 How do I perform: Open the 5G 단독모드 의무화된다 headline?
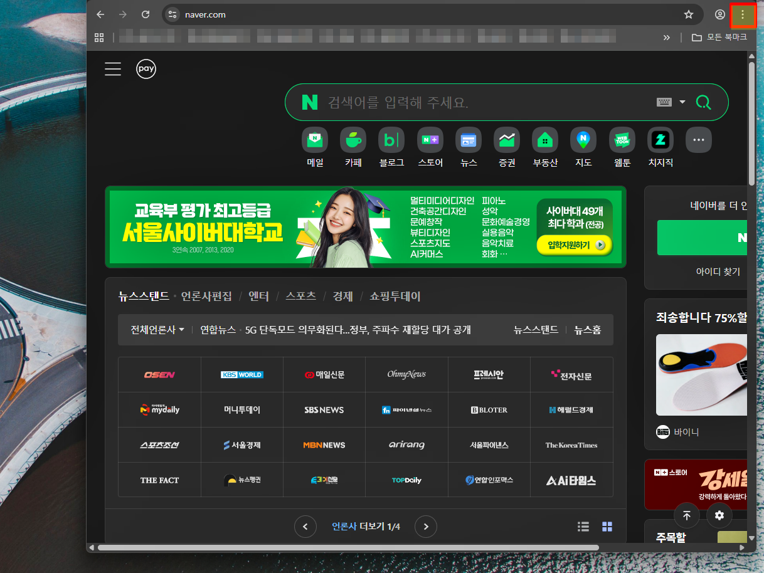point(358,330)
